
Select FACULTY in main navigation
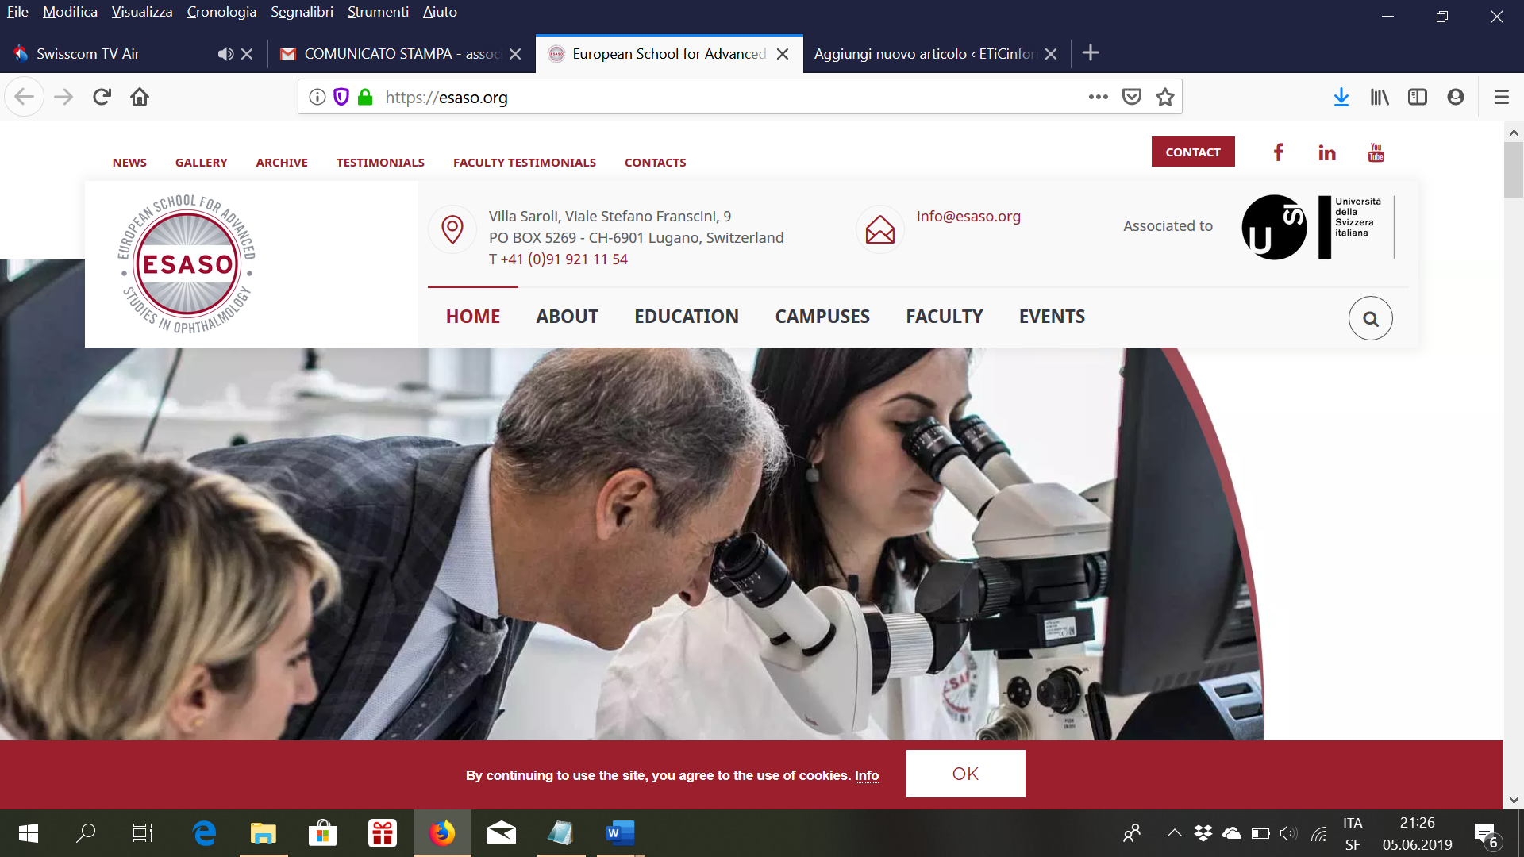click(x=945, y=317)
